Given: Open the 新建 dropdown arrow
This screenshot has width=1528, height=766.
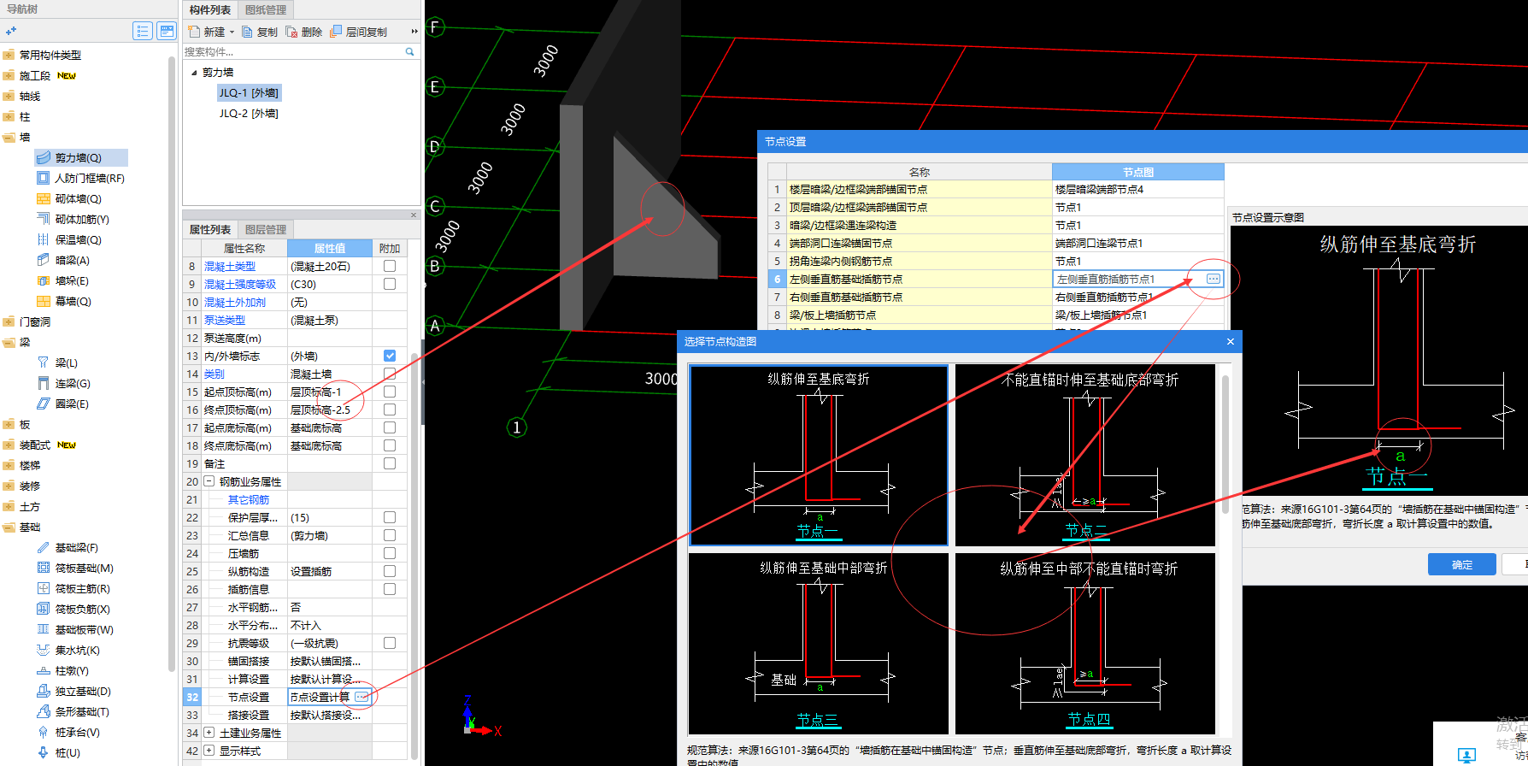Looking at the screenshot, I should [x=232, y=32].
